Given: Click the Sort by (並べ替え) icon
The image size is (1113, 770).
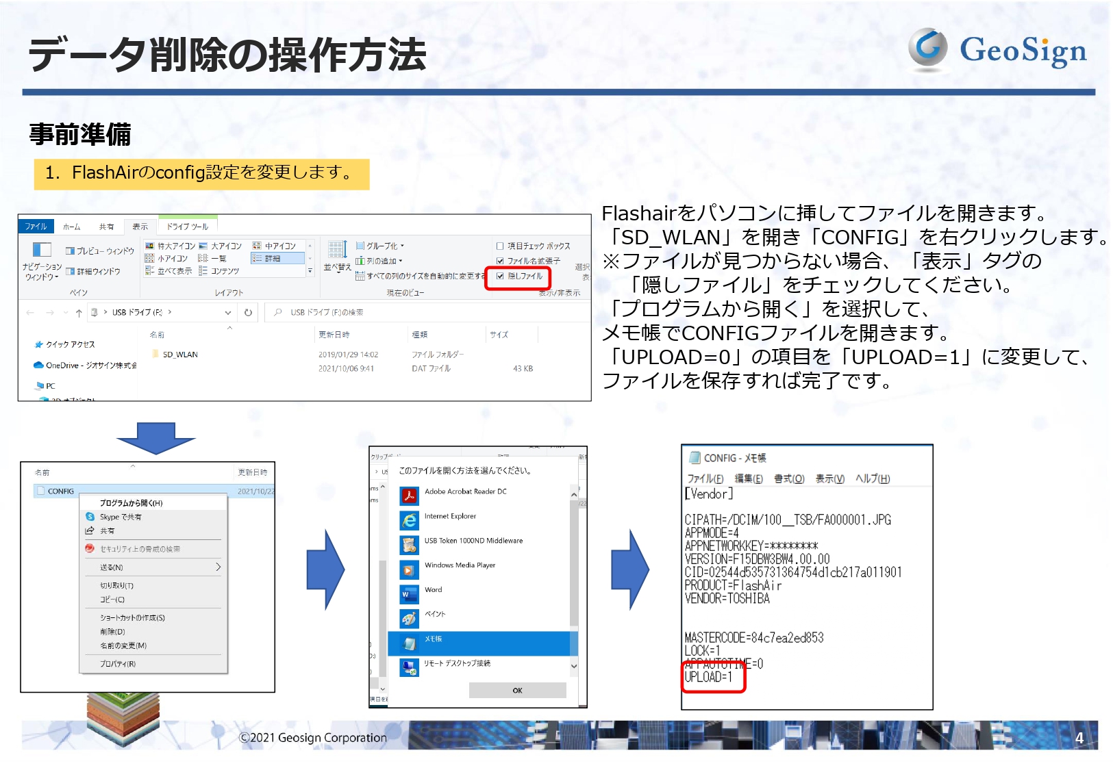Looking at the screenshot, I should (x=337, y=250).
